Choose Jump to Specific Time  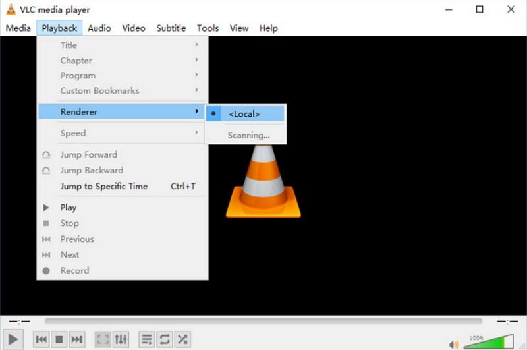pyautogui.click(x=123, y=186)
